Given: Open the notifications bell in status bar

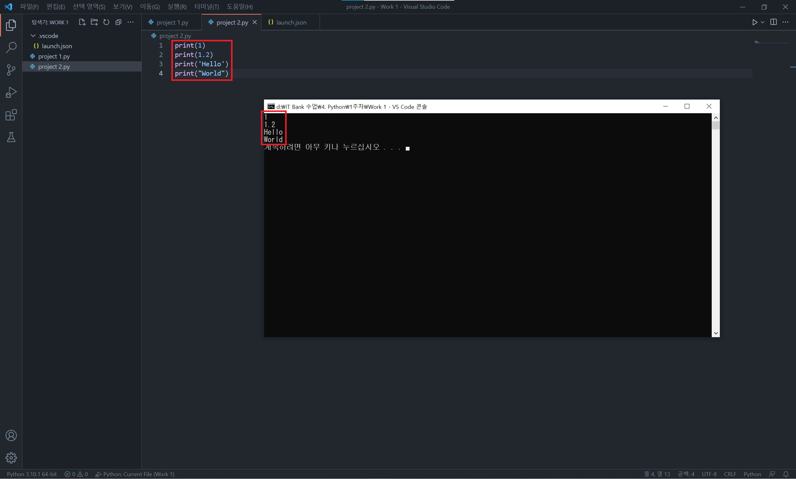Looking at the screenshot, I should (786, 474).
